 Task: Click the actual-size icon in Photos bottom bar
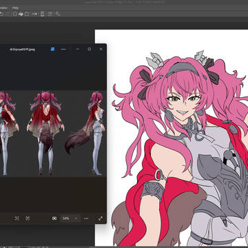click(x=28, y=218)
